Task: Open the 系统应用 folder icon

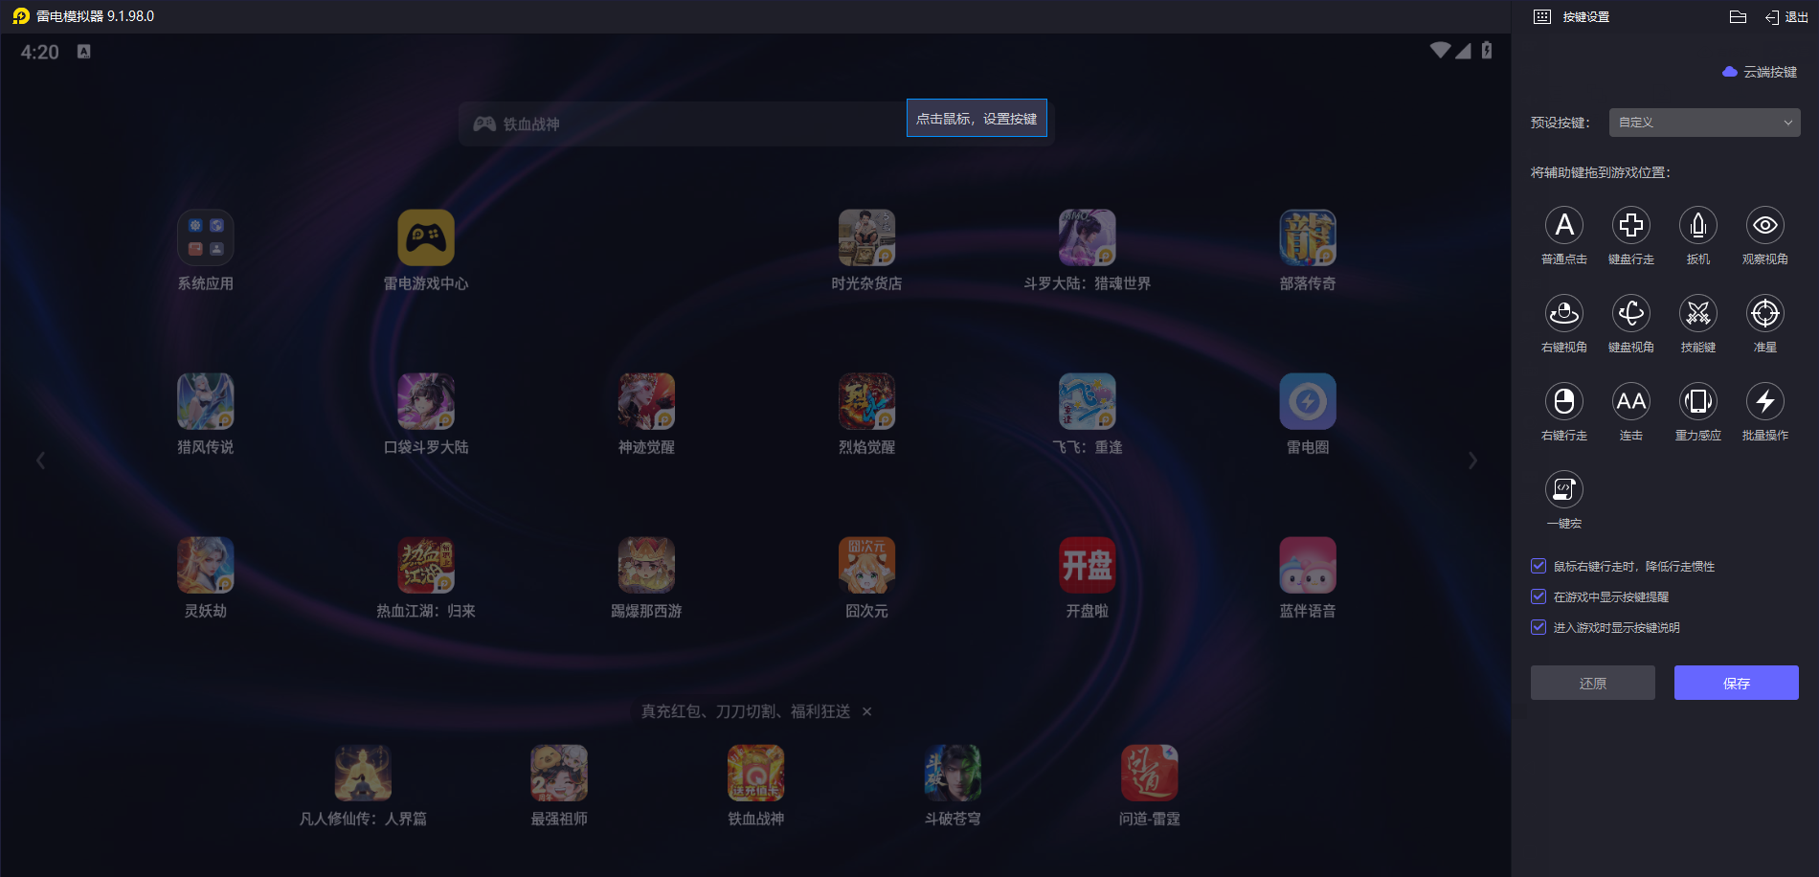Action: tap(205, 237)
